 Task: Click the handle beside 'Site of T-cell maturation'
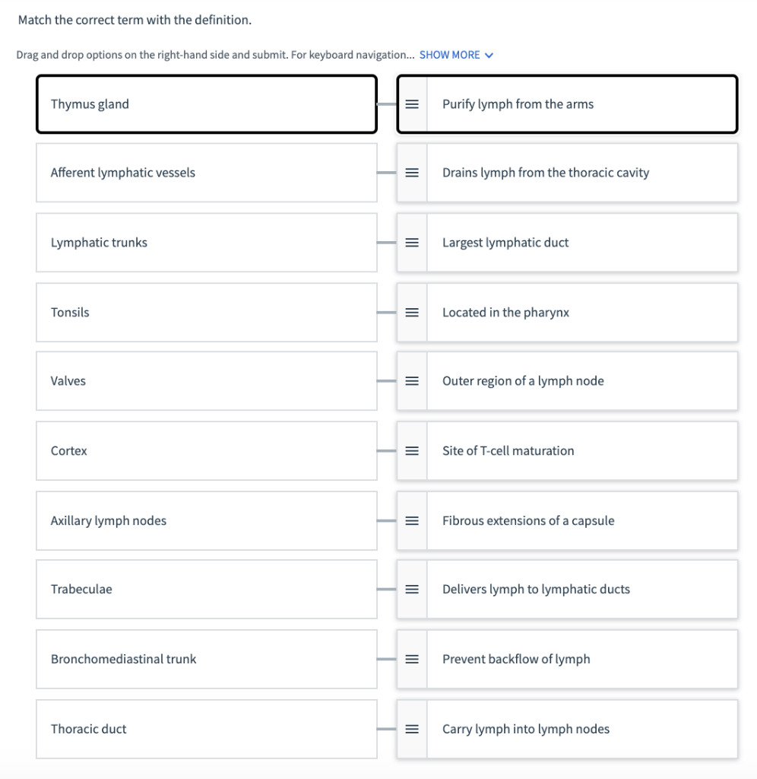point(412,450)
